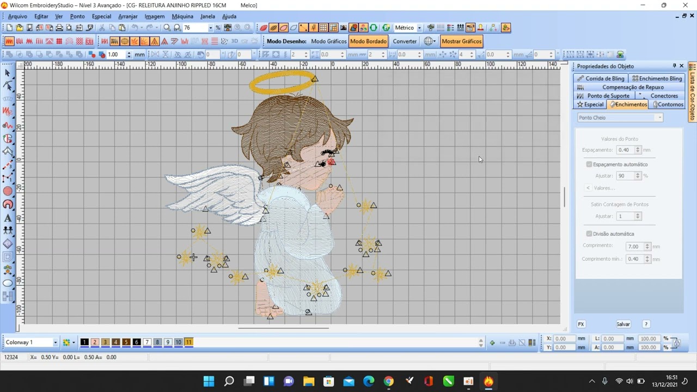Select the solid red circle tool
The width and height of the screenshot is (697, 392).
coord(8,191)
